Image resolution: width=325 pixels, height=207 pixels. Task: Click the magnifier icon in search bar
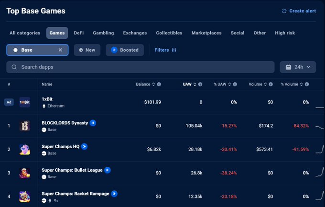(14, 67)
